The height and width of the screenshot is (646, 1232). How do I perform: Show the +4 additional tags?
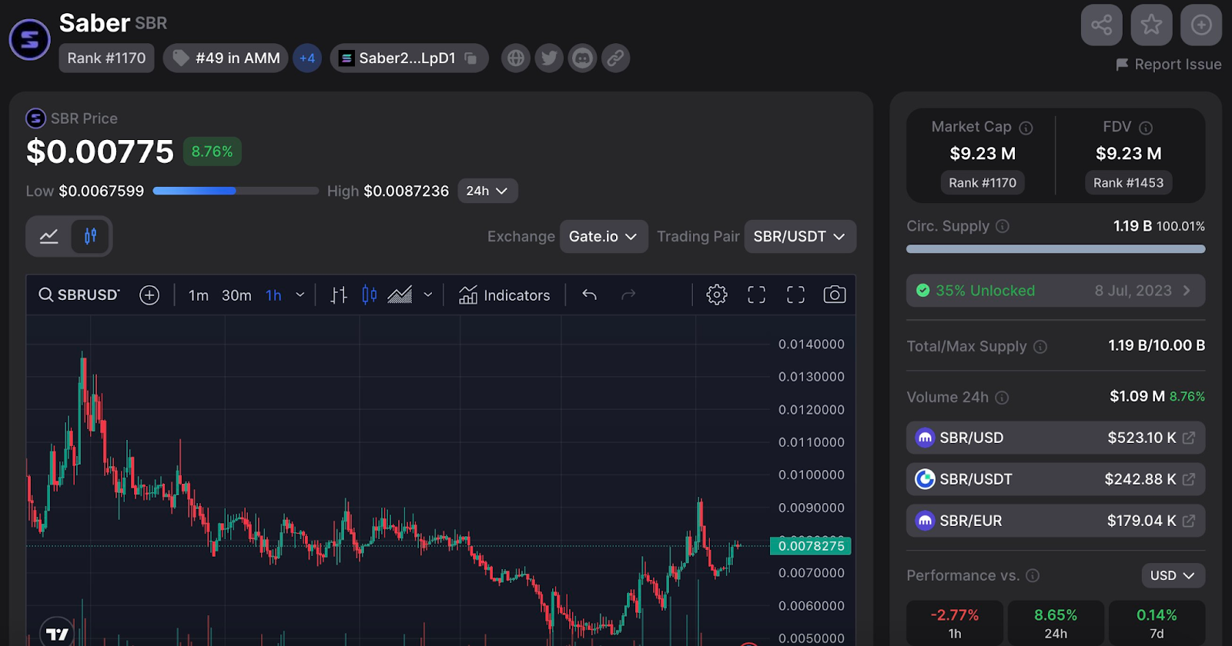click(x=307, y=58)
